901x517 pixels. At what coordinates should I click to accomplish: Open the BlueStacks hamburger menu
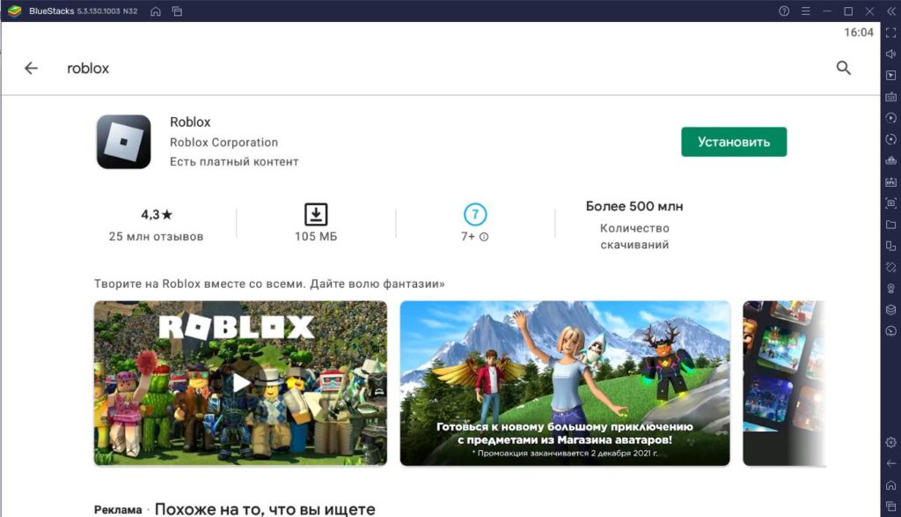coord(806,11)
